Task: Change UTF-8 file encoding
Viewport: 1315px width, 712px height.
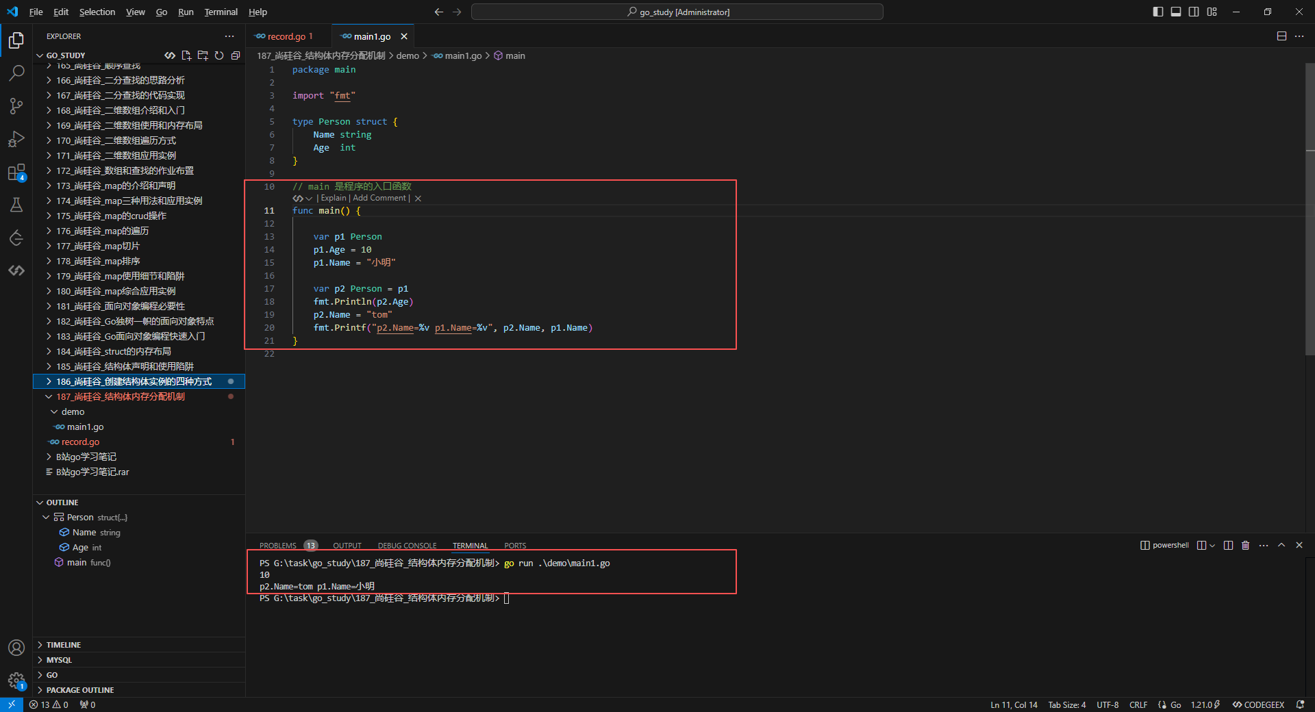Action: pos(1107,704)
